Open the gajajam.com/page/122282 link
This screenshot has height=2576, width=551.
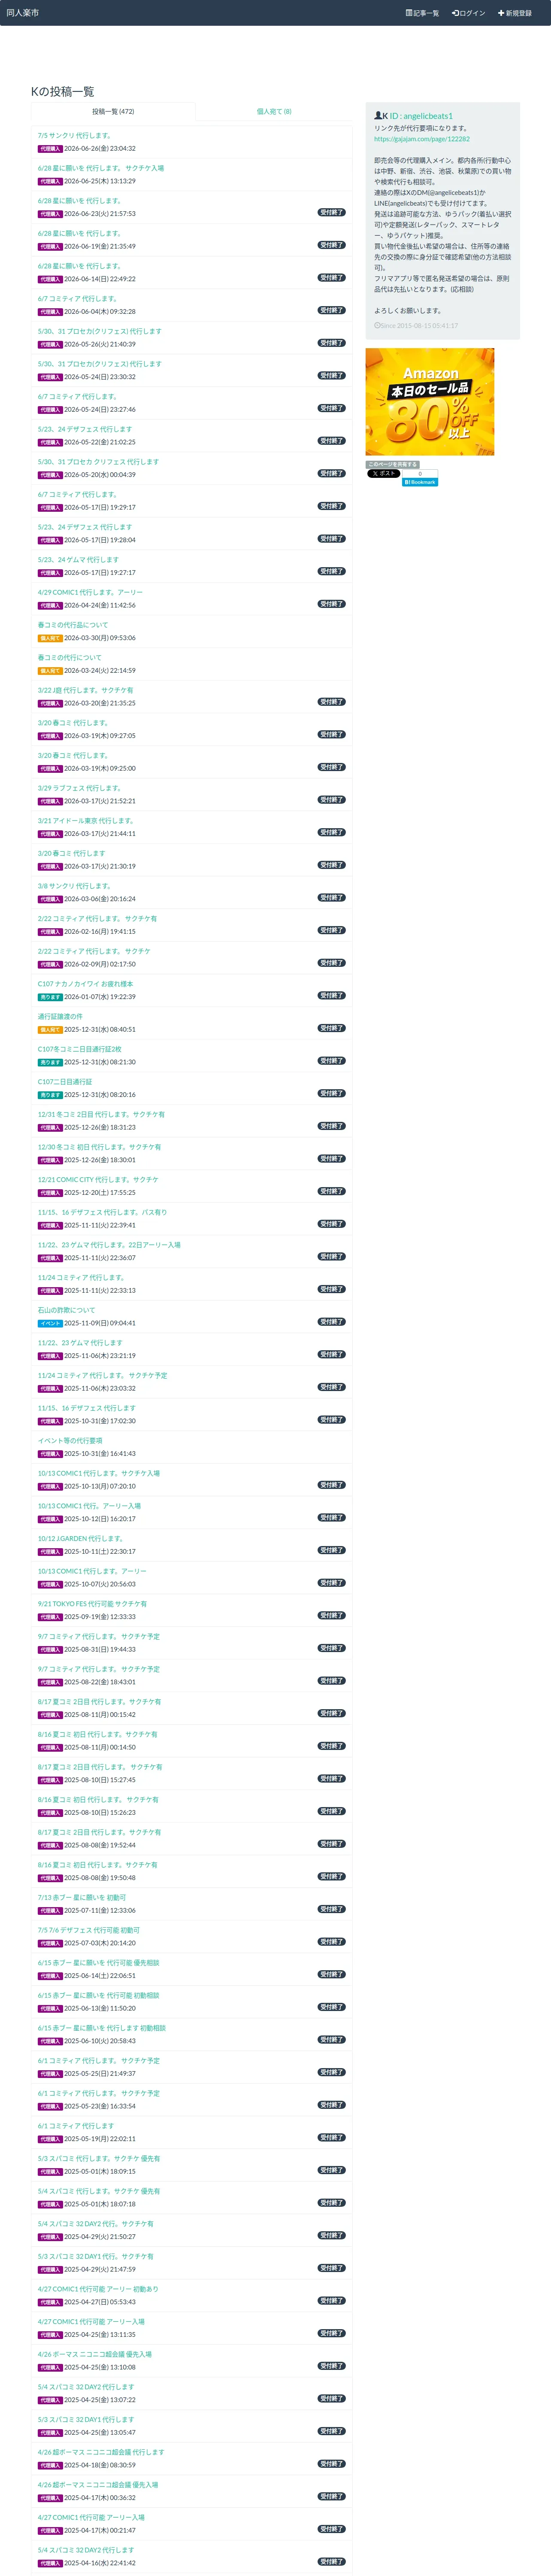(422, 139)
